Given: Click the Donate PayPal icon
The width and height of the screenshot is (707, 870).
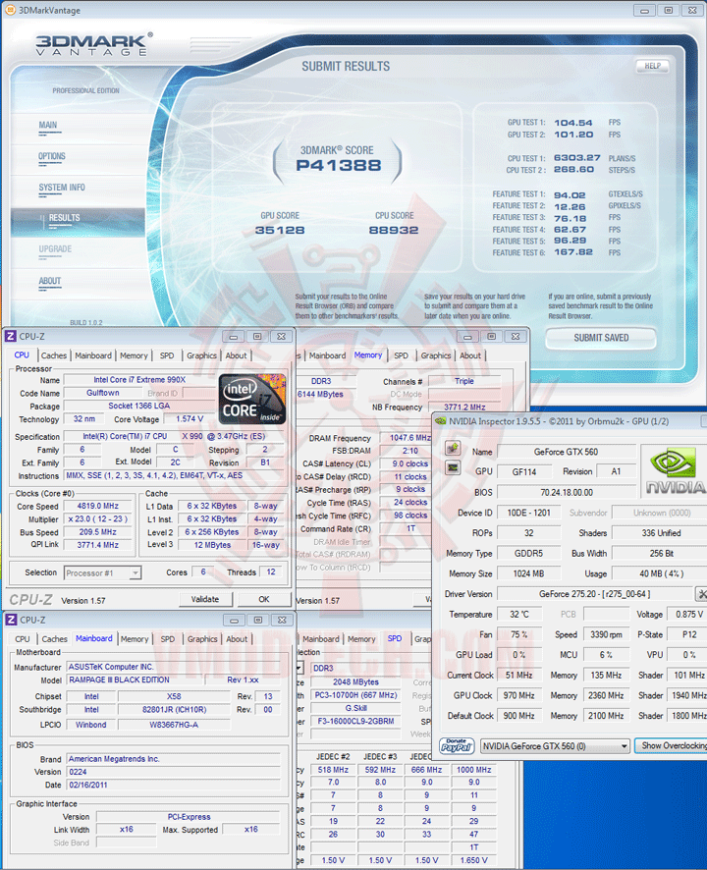Looking at the screenshot, I should (457, 745).
